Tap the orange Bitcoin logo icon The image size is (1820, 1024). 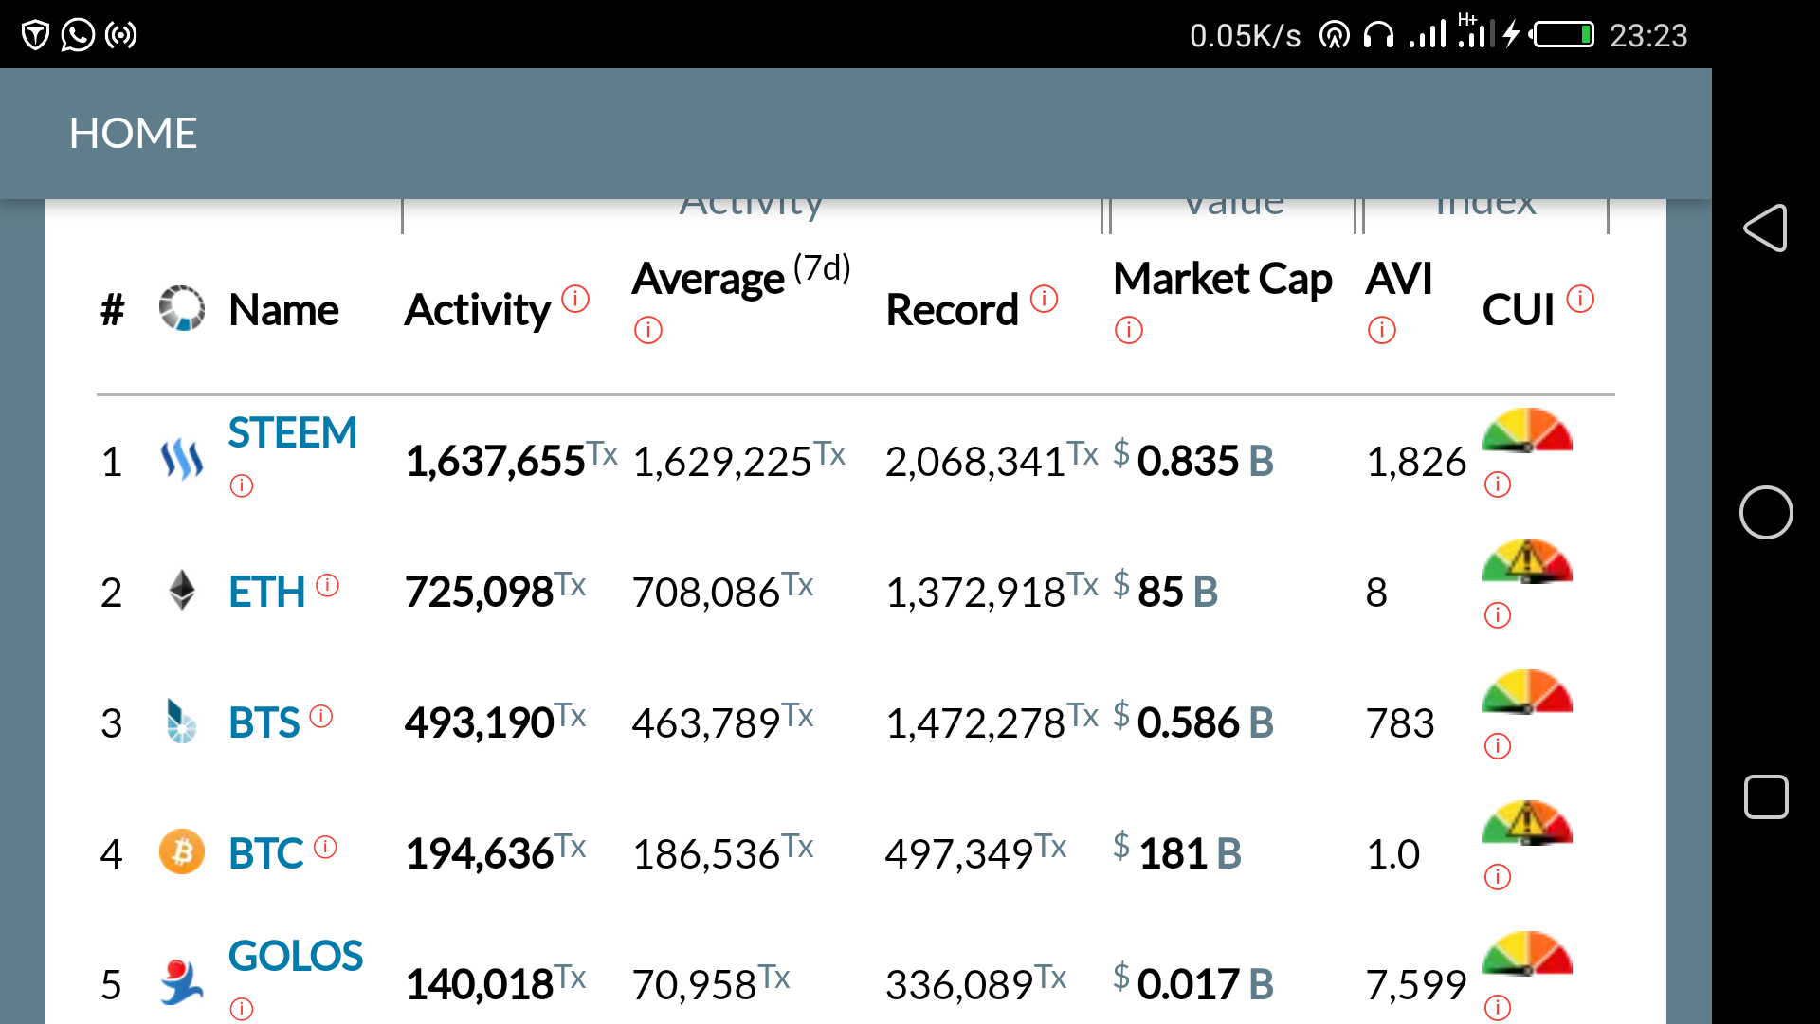click(x=181, y=852)
